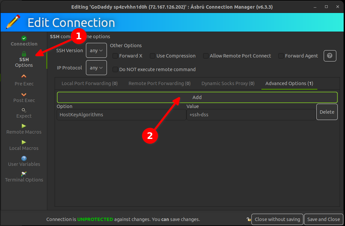Viewport: 345px width, 226px height.
Task: Open the Remote Macros play icon
Action: click(24, 126)
